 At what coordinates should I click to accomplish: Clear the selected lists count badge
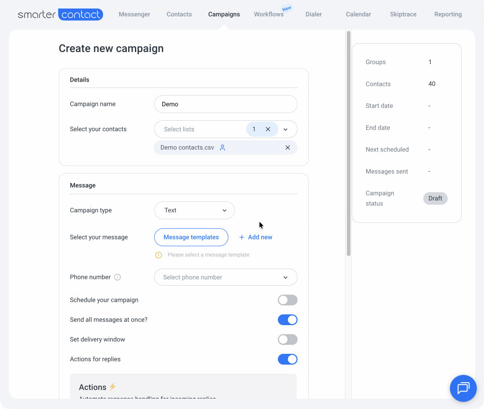pyautogui.click(x=268, y=129)
